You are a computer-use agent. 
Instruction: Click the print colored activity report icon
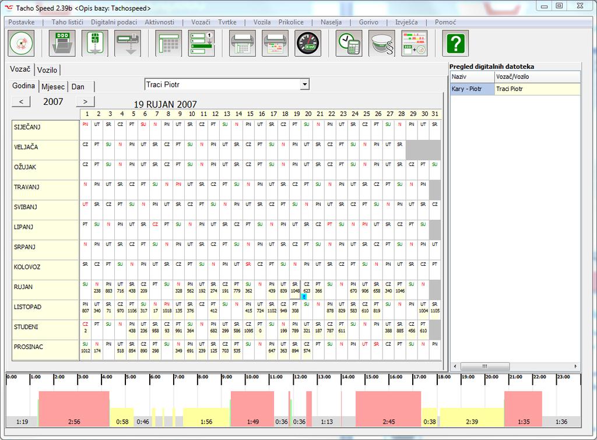click(275, 43)
